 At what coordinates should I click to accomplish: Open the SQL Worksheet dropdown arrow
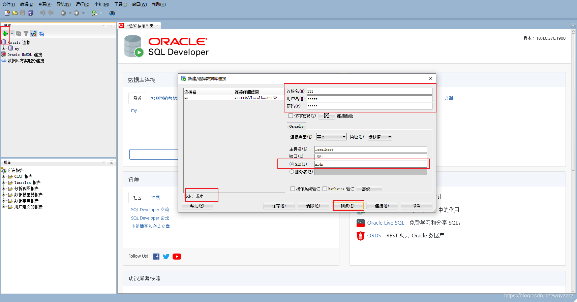101,13
